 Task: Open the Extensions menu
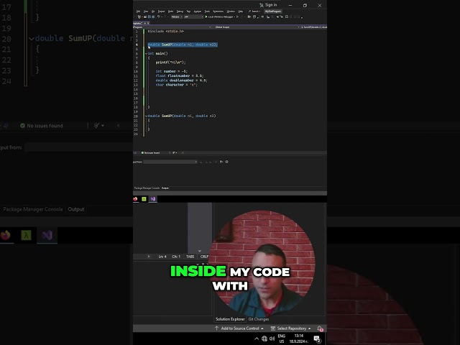click(x=218, y=11)
